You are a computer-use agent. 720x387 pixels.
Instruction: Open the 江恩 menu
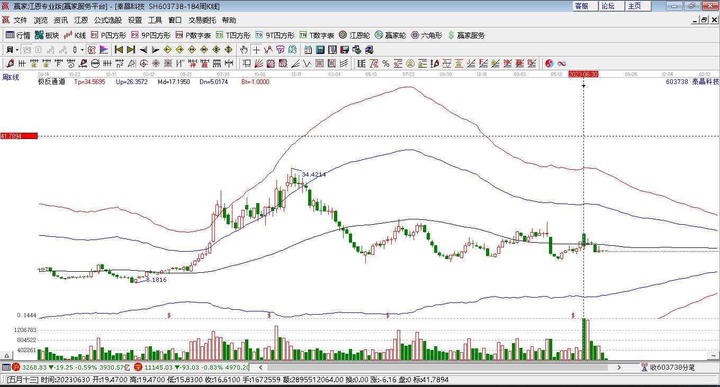[81, 20]
